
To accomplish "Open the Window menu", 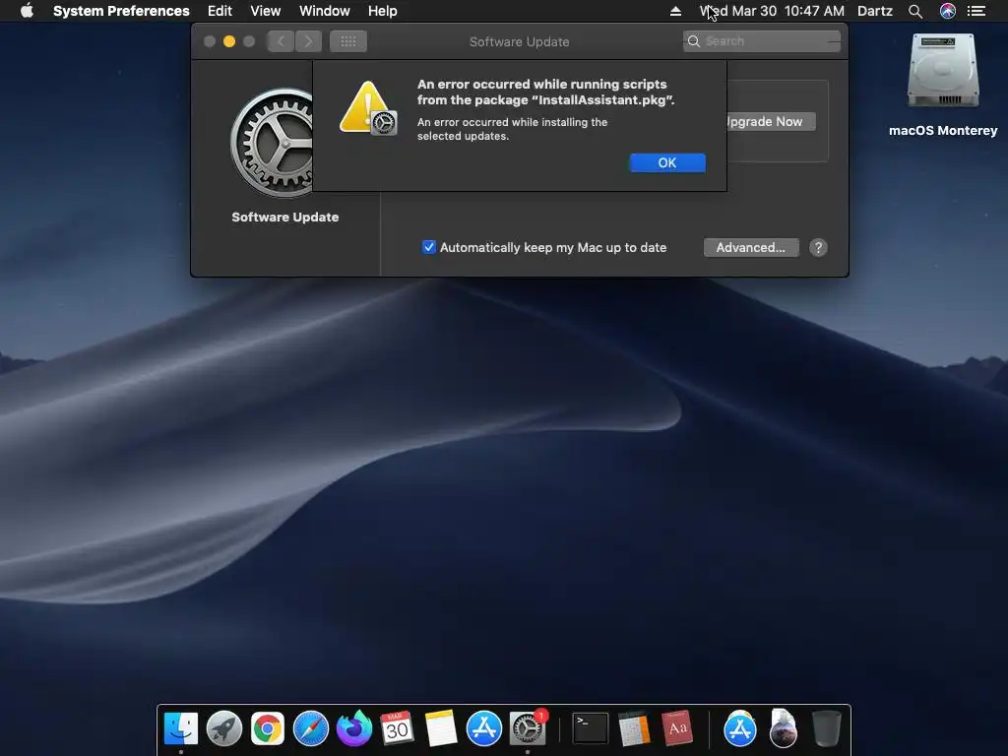I will (325, 11).
